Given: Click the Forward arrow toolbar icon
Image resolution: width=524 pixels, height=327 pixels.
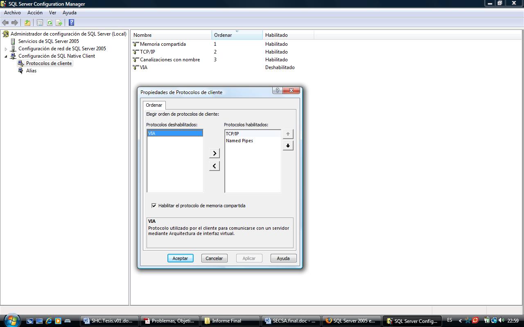Looking at the screenshot, I should (x=15, y=23).
